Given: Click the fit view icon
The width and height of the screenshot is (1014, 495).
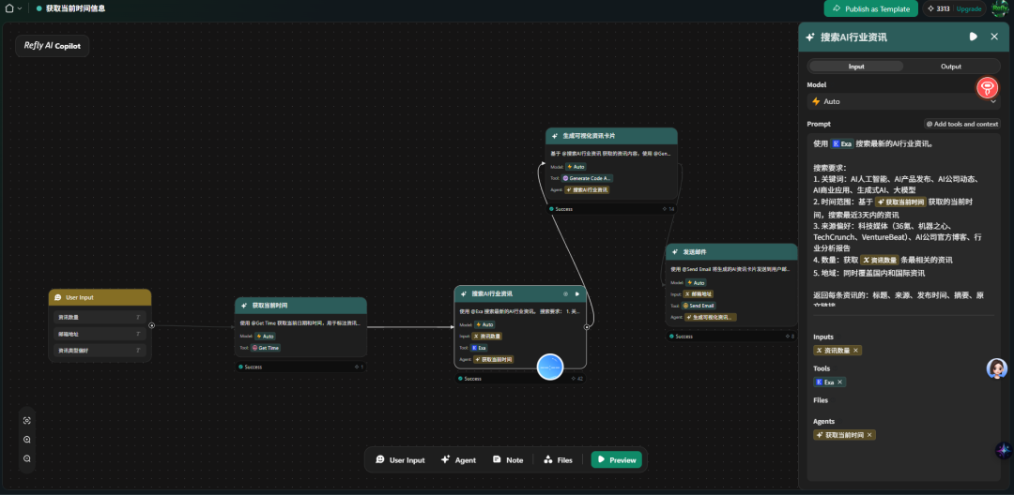Looking at the screenshot, I should 27,421.
